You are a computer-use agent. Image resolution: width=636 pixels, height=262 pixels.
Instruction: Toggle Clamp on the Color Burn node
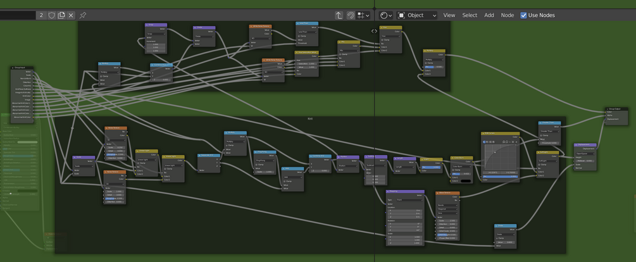point(454,170)
